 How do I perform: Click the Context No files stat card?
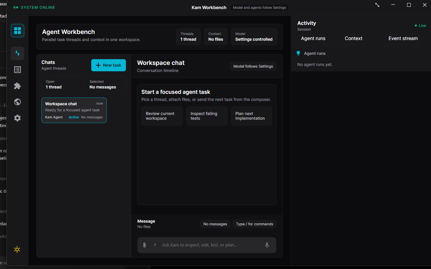point(216,37)
